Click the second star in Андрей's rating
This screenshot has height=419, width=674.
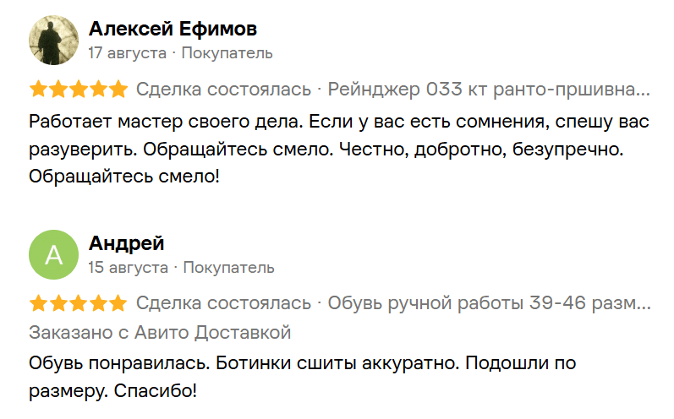pyautogui.click(x=59, y=303)
